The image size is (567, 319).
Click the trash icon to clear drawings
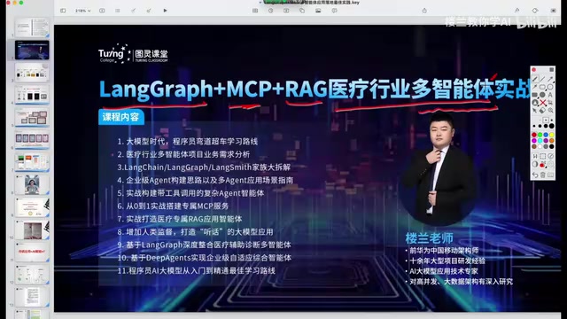coord(542,175)
